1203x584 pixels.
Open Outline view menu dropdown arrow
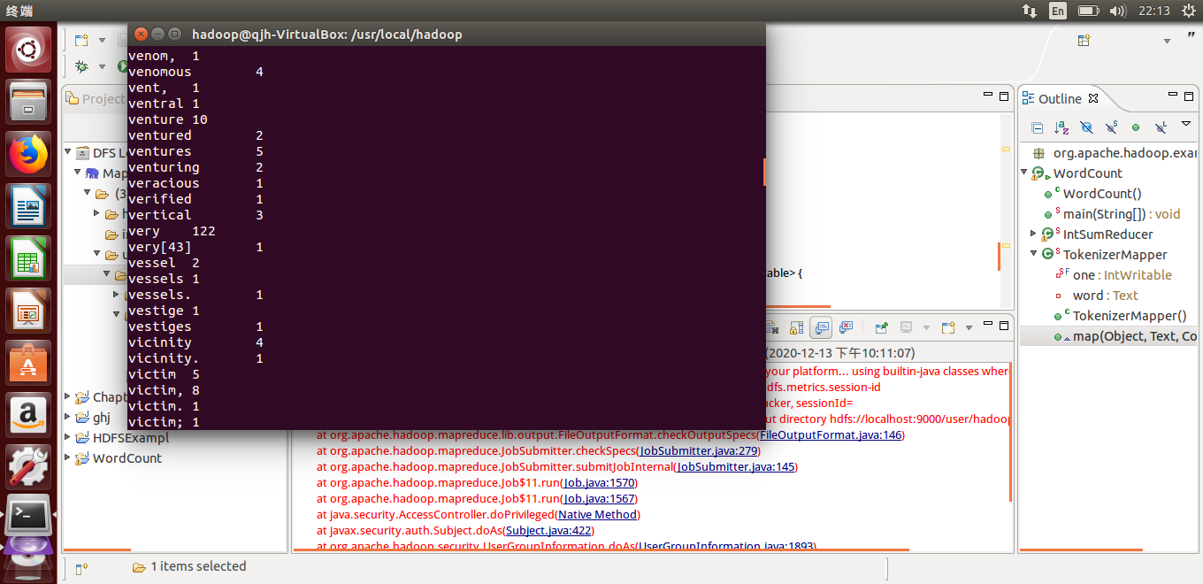pos(1185,126)
